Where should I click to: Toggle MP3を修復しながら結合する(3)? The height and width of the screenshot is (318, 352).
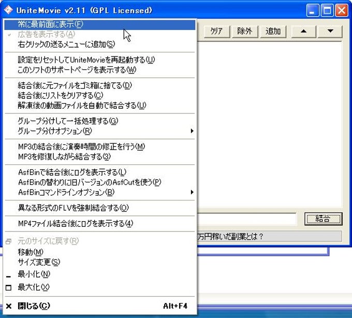click(x=100, y=156)
